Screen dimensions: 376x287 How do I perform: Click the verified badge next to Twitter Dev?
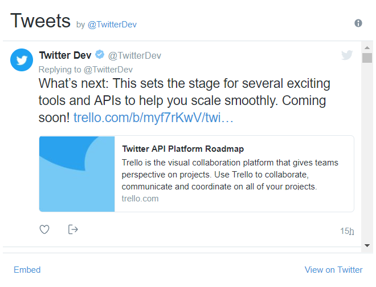(x=100, y=55)
